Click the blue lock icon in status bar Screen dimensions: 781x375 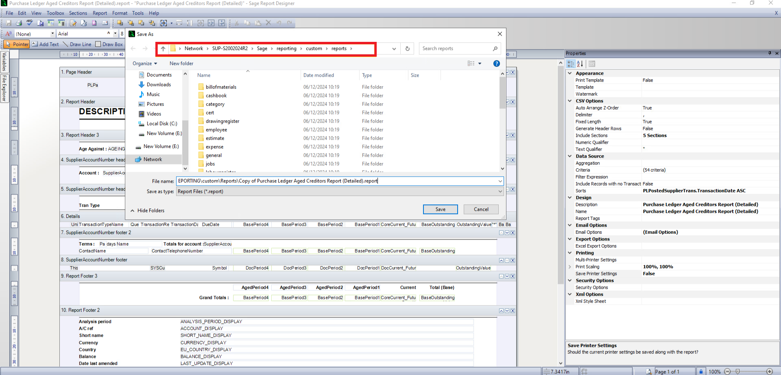[x=701, y=371]
